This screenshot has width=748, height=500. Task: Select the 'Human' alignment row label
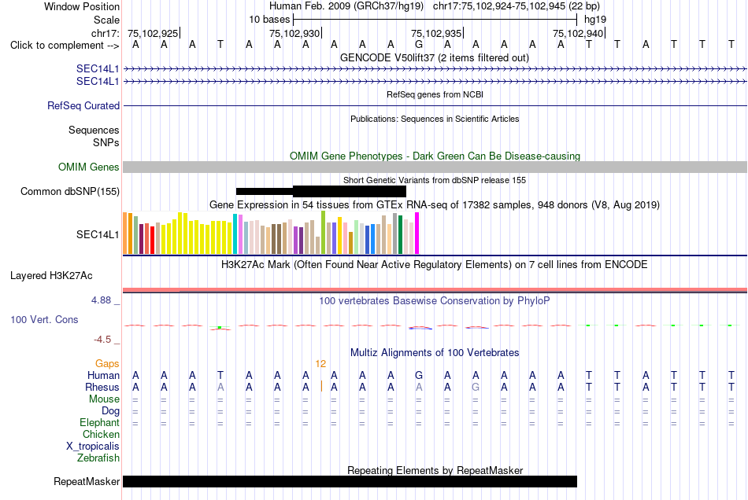[x=103, y=375]
